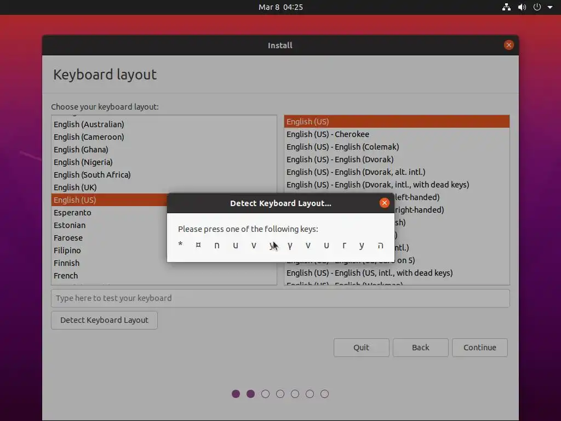Select French layout
Viewport: 561px width, 421px height.
coord(164,276)
